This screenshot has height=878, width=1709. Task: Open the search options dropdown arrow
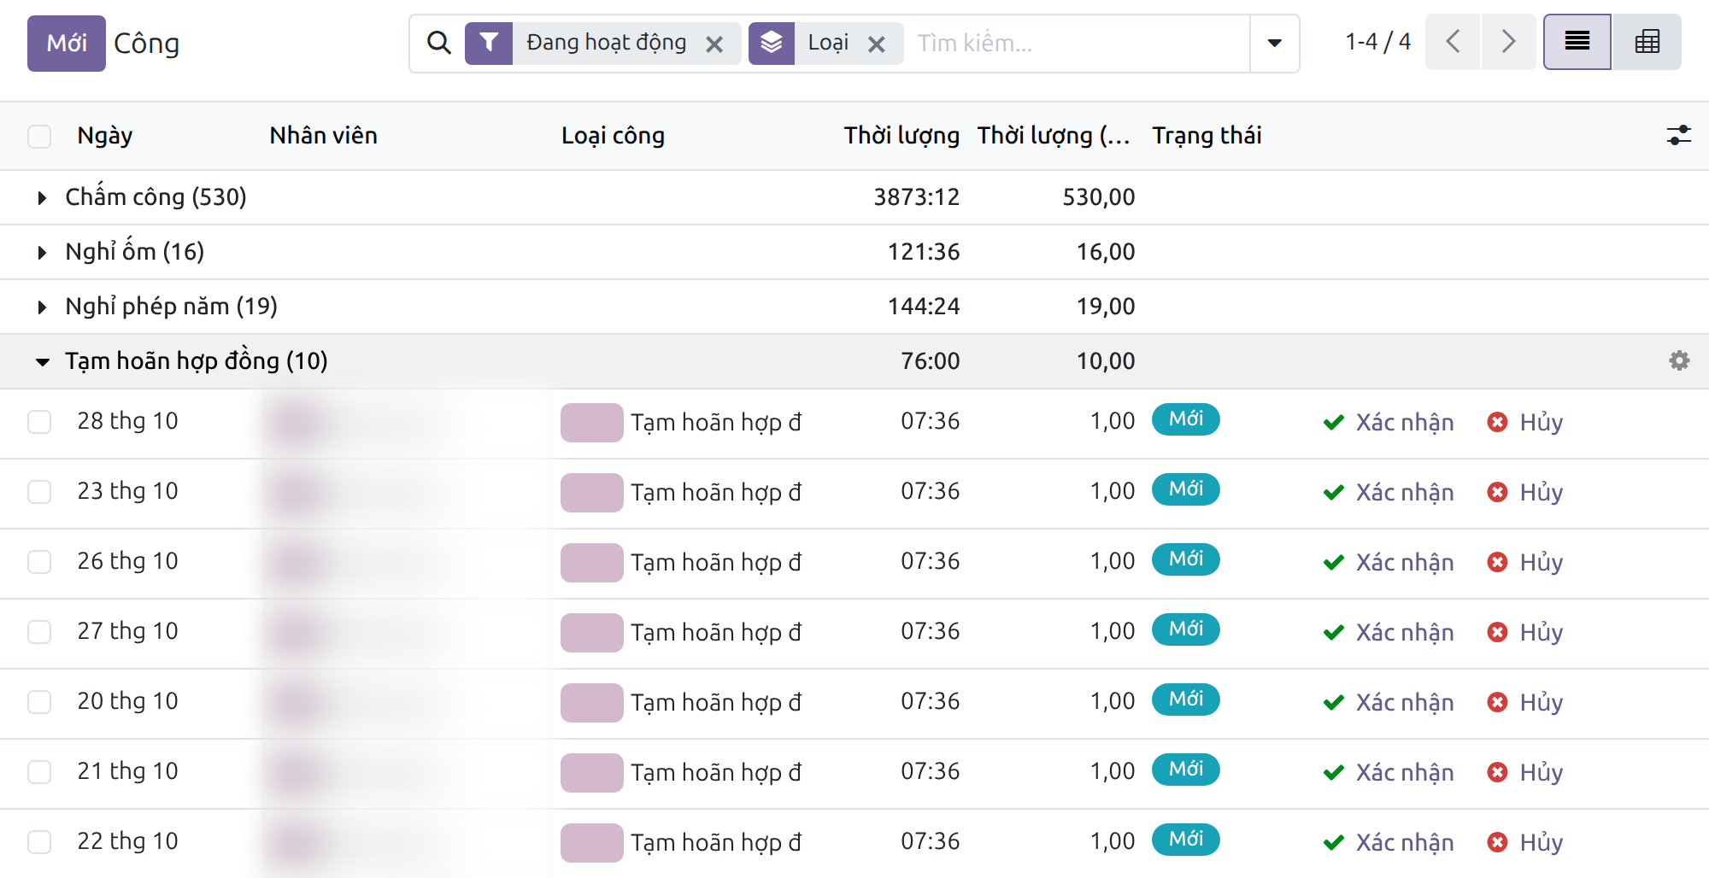pos(1274,43)
